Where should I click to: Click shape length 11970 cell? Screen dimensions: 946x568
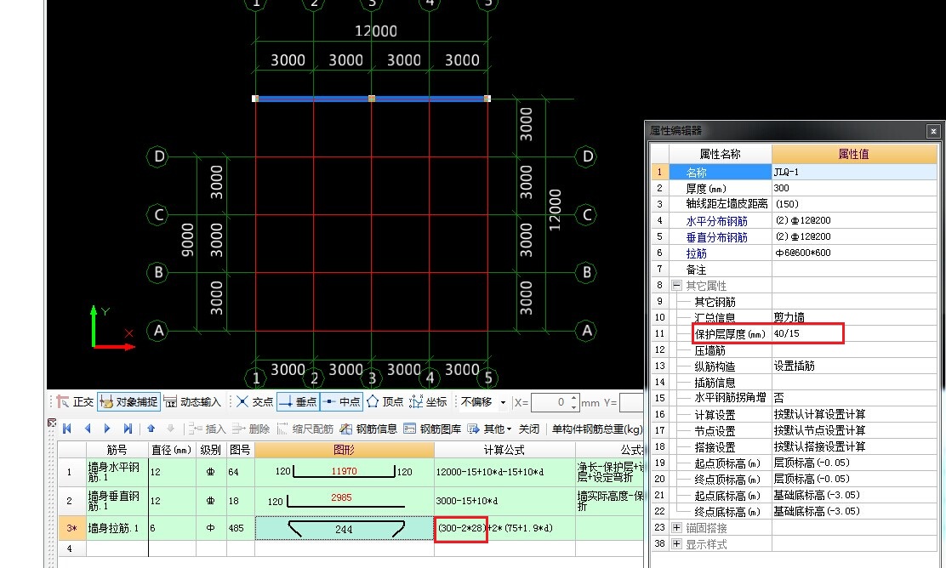[x=344, y=471]
